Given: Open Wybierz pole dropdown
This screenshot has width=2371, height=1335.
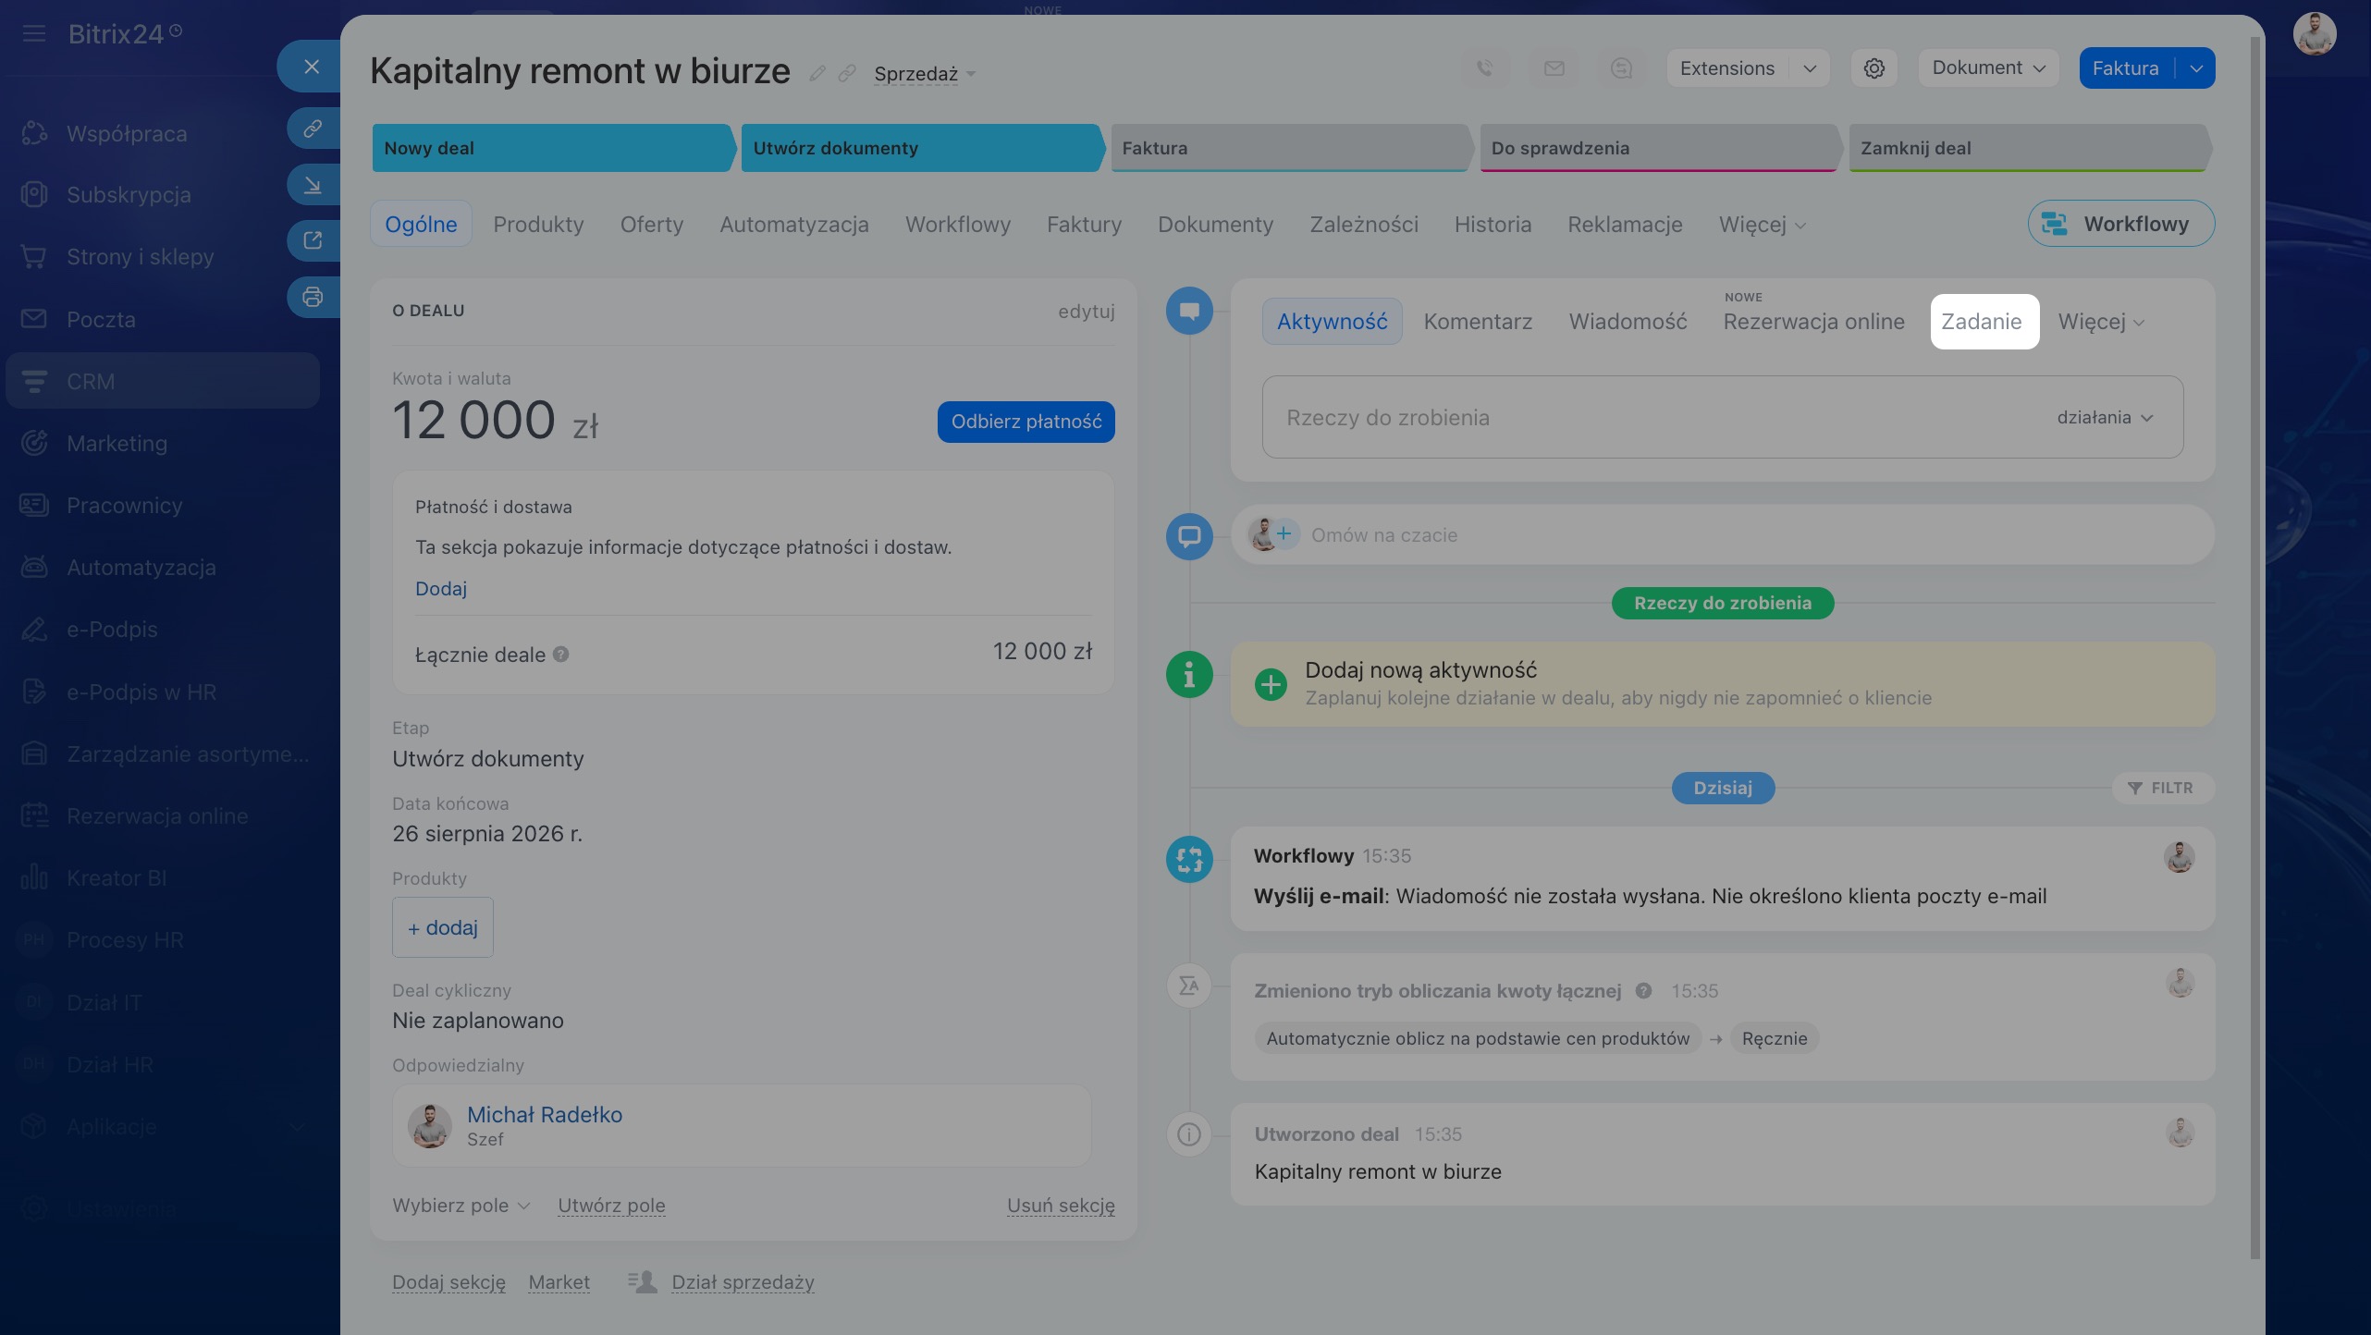Looking at the screenshot, I should click(461, 1206).
